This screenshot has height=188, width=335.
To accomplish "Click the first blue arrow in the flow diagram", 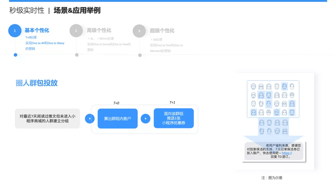I will pos(90,118).
